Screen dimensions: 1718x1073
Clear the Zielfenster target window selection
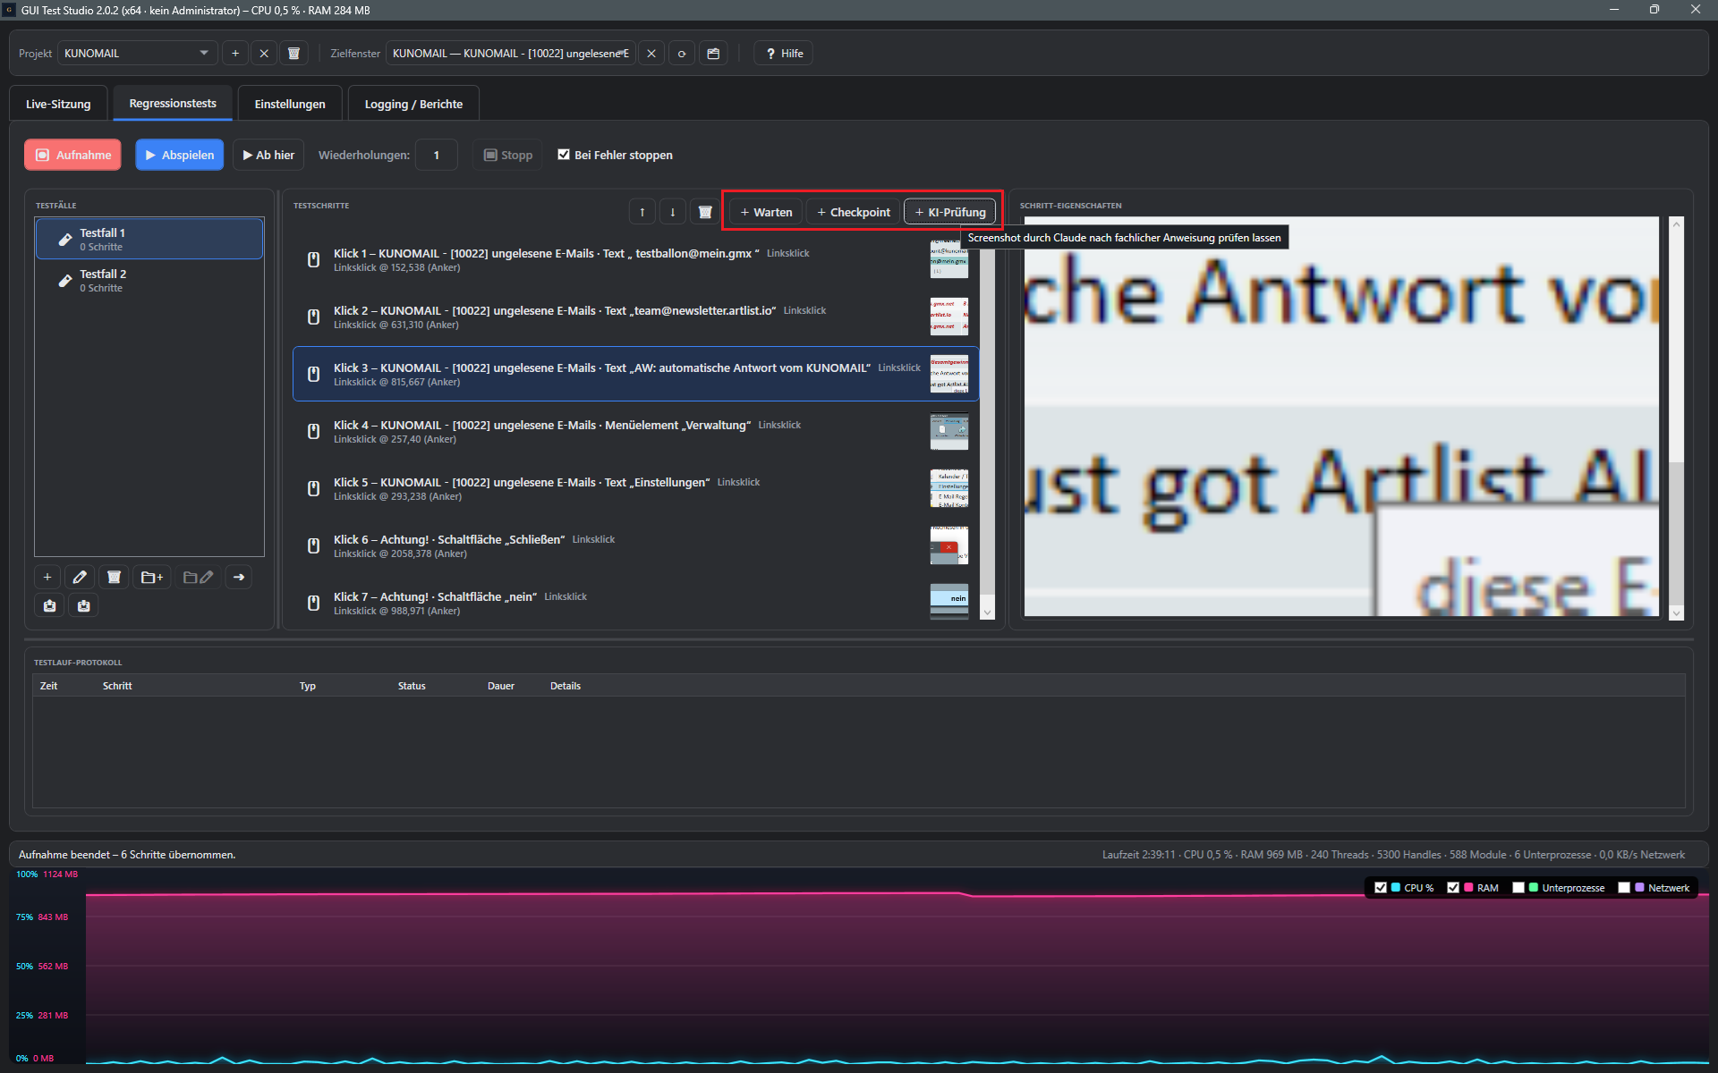(651, 54)
